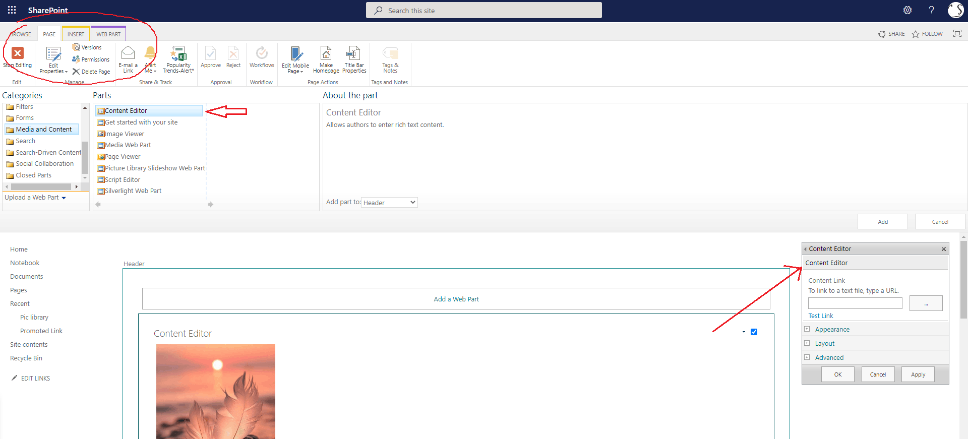The height and width of the screenshot is (439, 968).
Task: Select the Media and Content category
Action: (42, 130)
